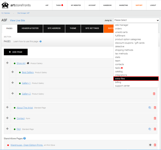Open the Best Sellers page link

28,72
